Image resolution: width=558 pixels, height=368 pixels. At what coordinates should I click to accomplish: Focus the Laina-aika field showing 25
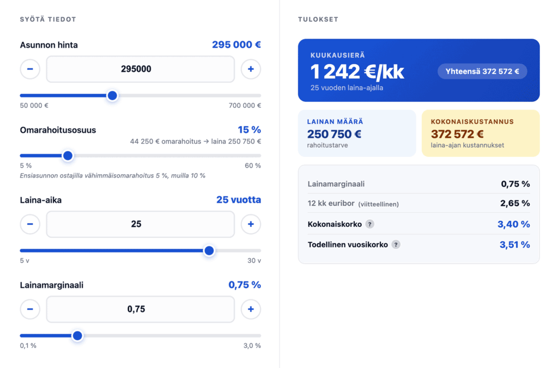pyautogui.click(x=140, y=224)
